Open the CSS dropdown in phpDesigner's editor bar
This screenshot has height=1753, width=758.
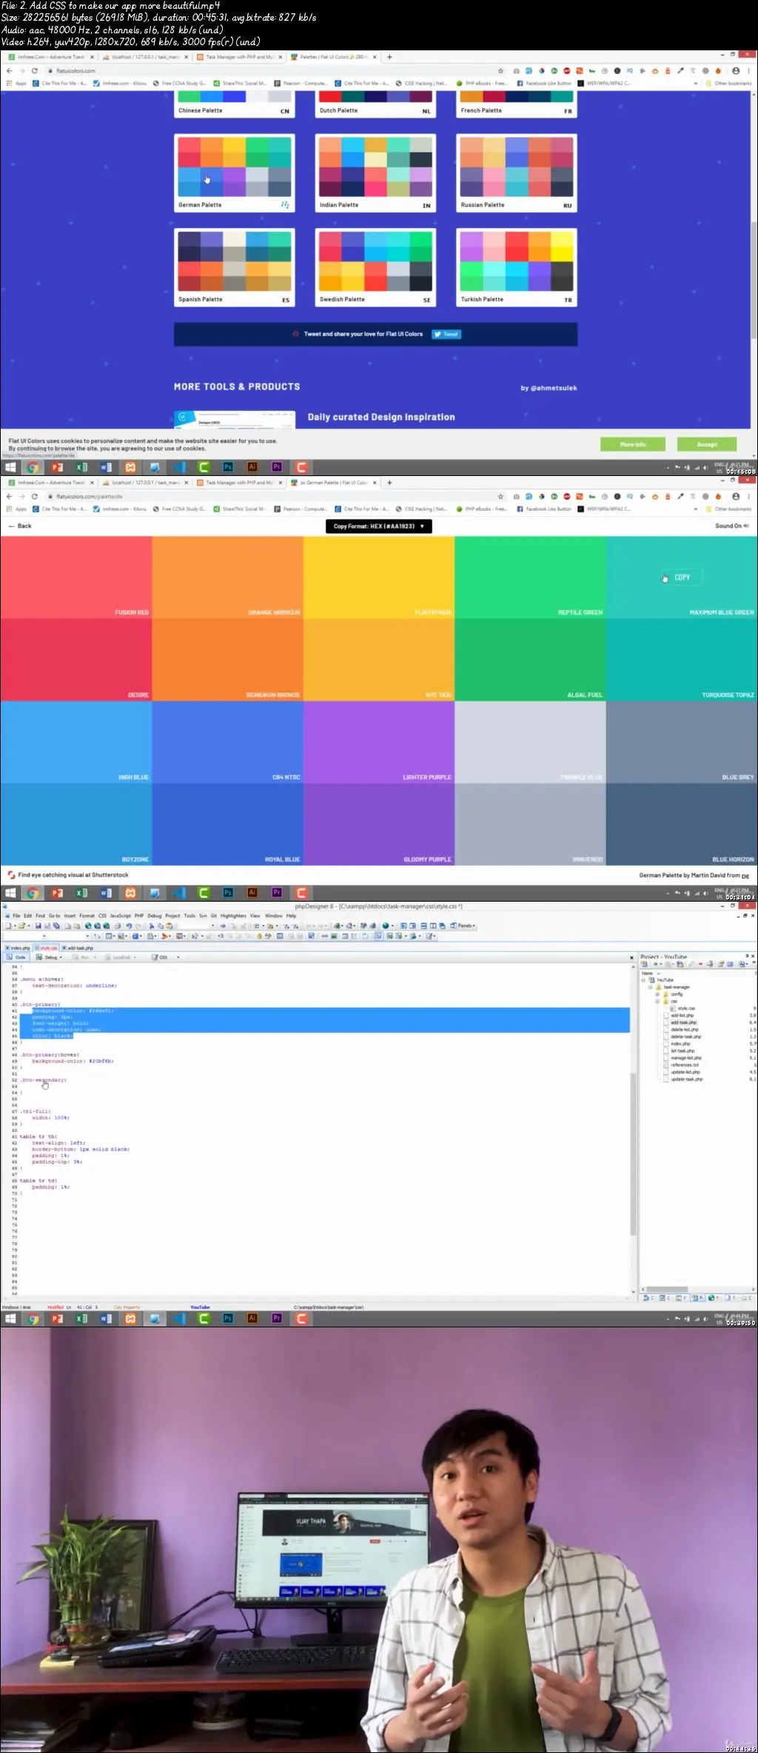point(166,957)
